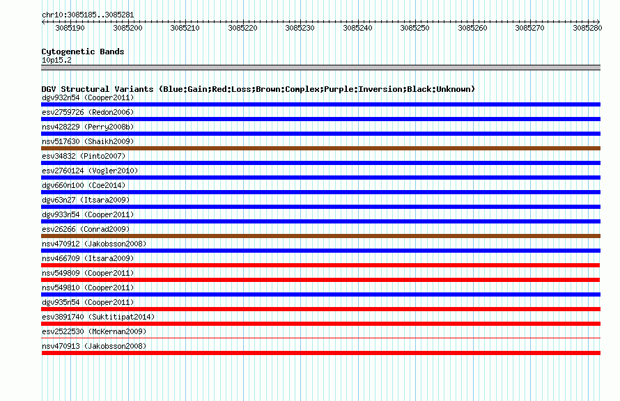
Task: Click the Cytogenetic Bands track title
Action: pyautogui.click(x=83, y=52)
